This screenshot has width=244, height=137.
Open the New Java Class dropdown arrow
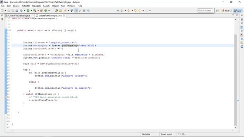point(49,11)
